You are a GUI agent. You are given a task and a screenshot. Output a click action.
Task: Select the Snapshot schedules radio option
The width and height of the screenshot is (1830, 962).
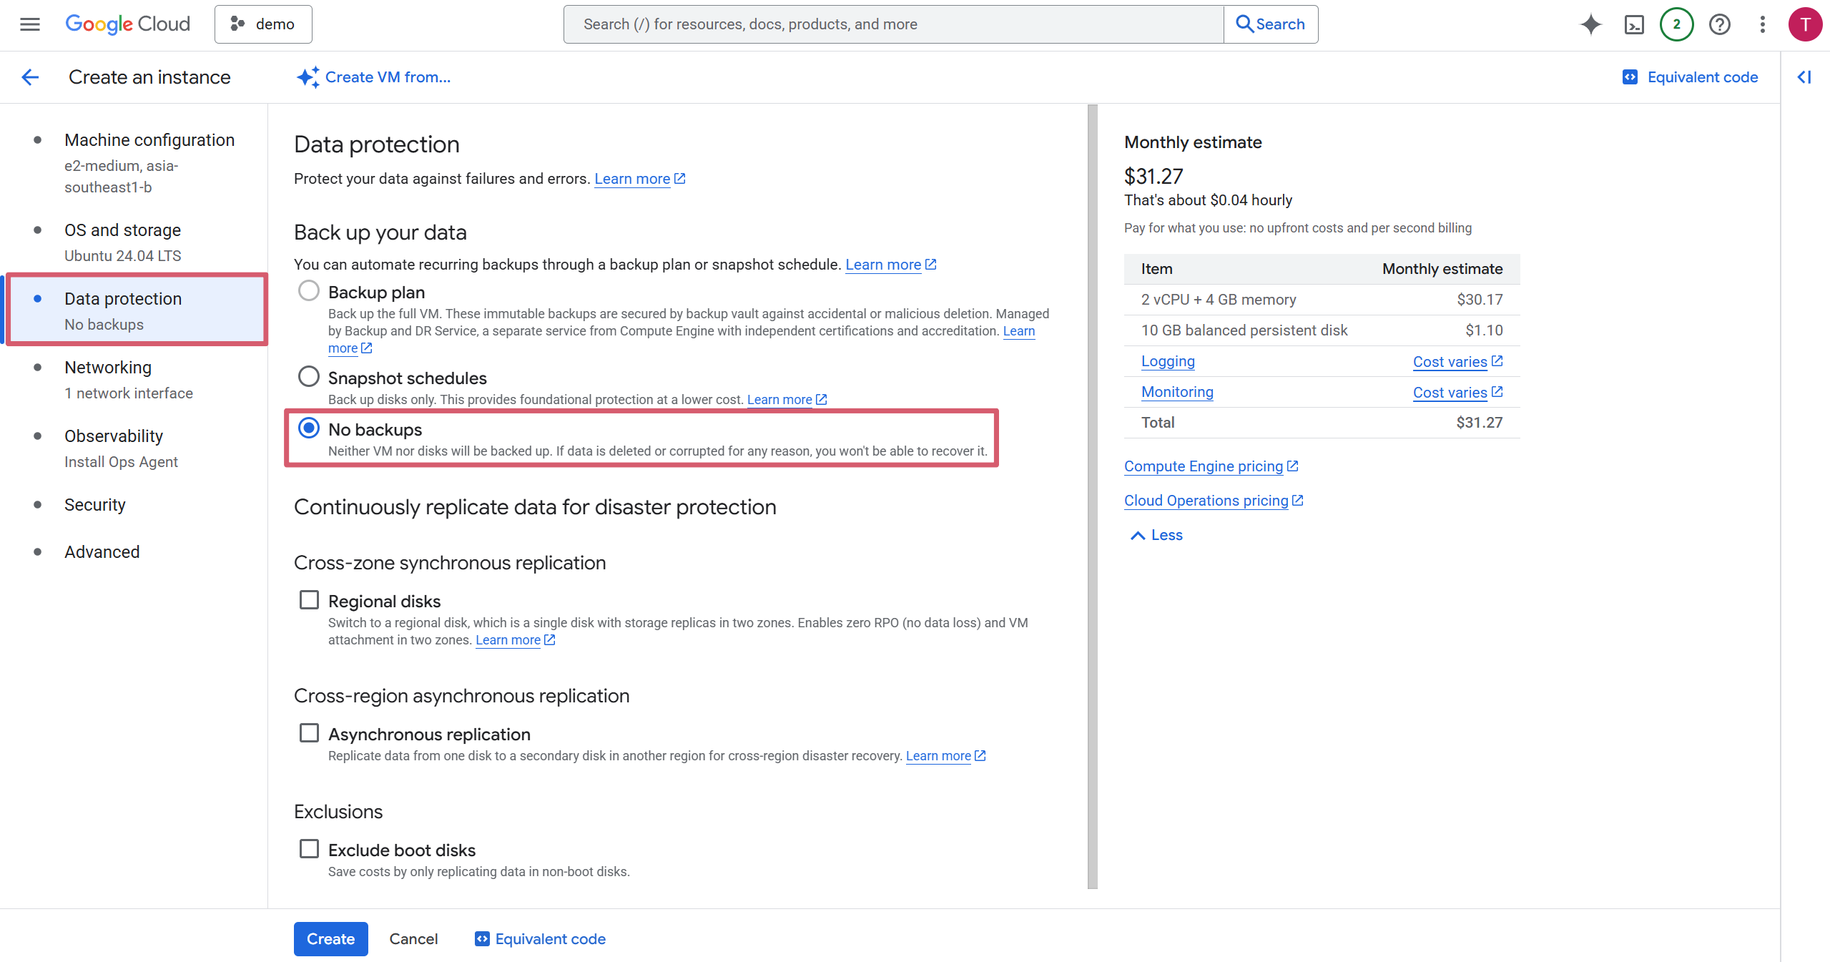[x=309, y=377]
